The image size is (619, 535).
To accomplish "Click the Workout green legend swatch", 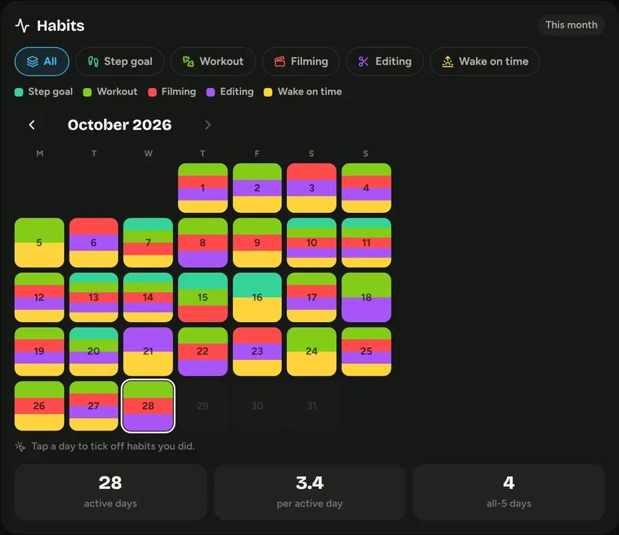I will pyautogui.click(x=87, y=92).
